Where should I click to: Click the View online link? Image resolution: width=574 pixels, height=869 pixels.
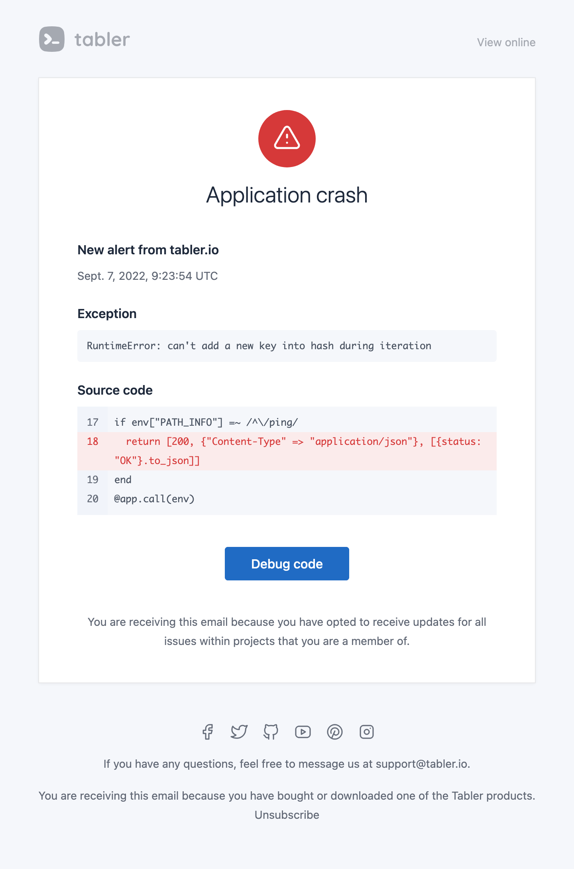tap(506, 42)
